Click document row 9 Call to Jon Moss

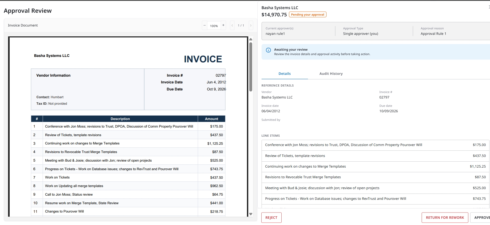click(128, 195)
